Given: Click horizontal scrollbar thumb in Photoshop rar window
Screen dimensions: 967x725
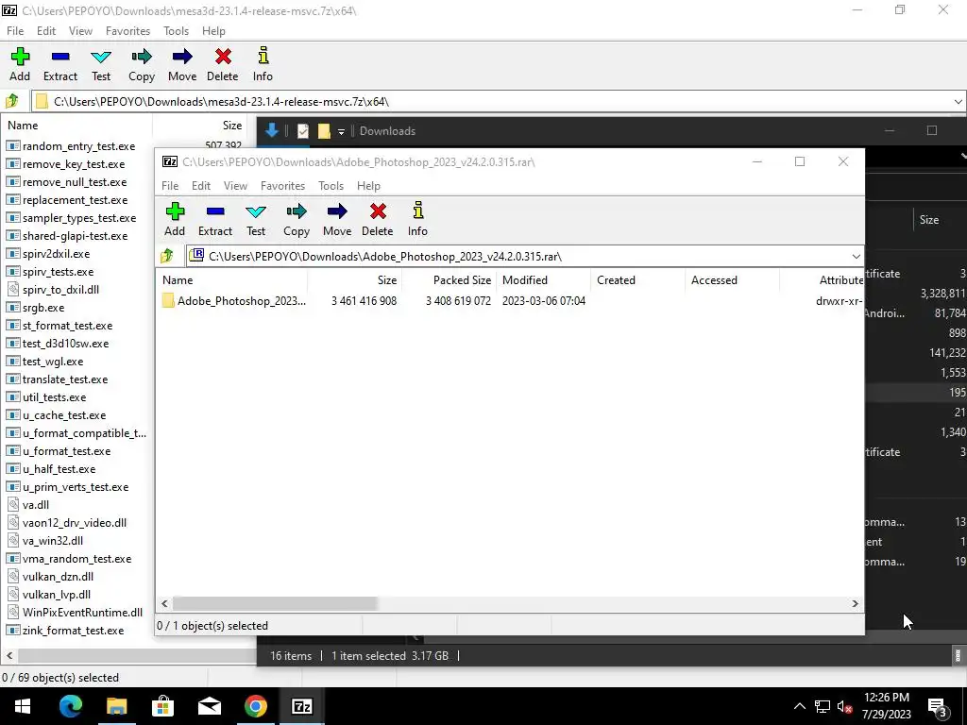Looking at the screenshot, I should [x=275, y=603].
